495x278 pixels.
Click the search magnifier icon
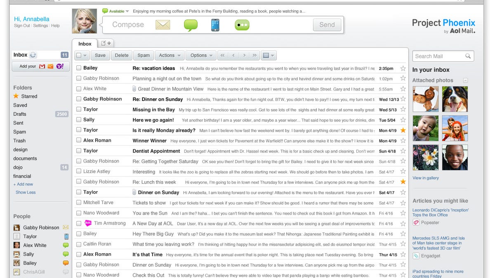point(468,56)
